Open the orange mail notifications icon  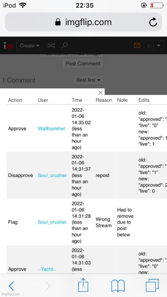coord(137,46)
